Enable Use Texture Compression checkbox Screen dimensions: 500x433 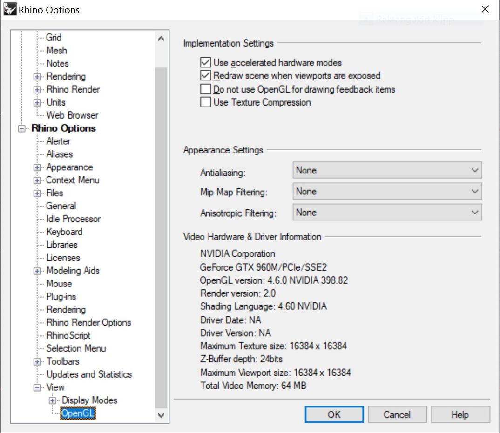[205, 102]
